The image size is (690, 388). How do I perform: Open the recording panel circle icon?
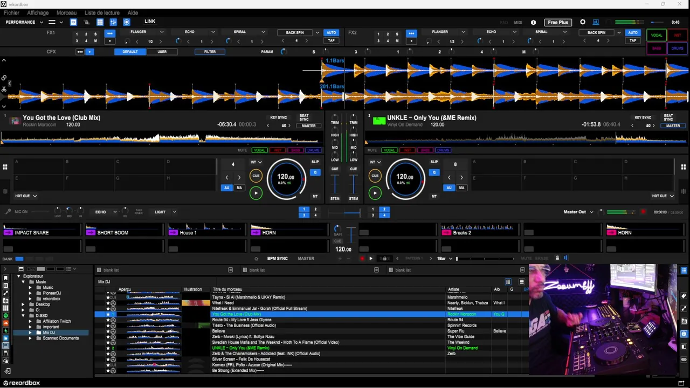[127, 22]
